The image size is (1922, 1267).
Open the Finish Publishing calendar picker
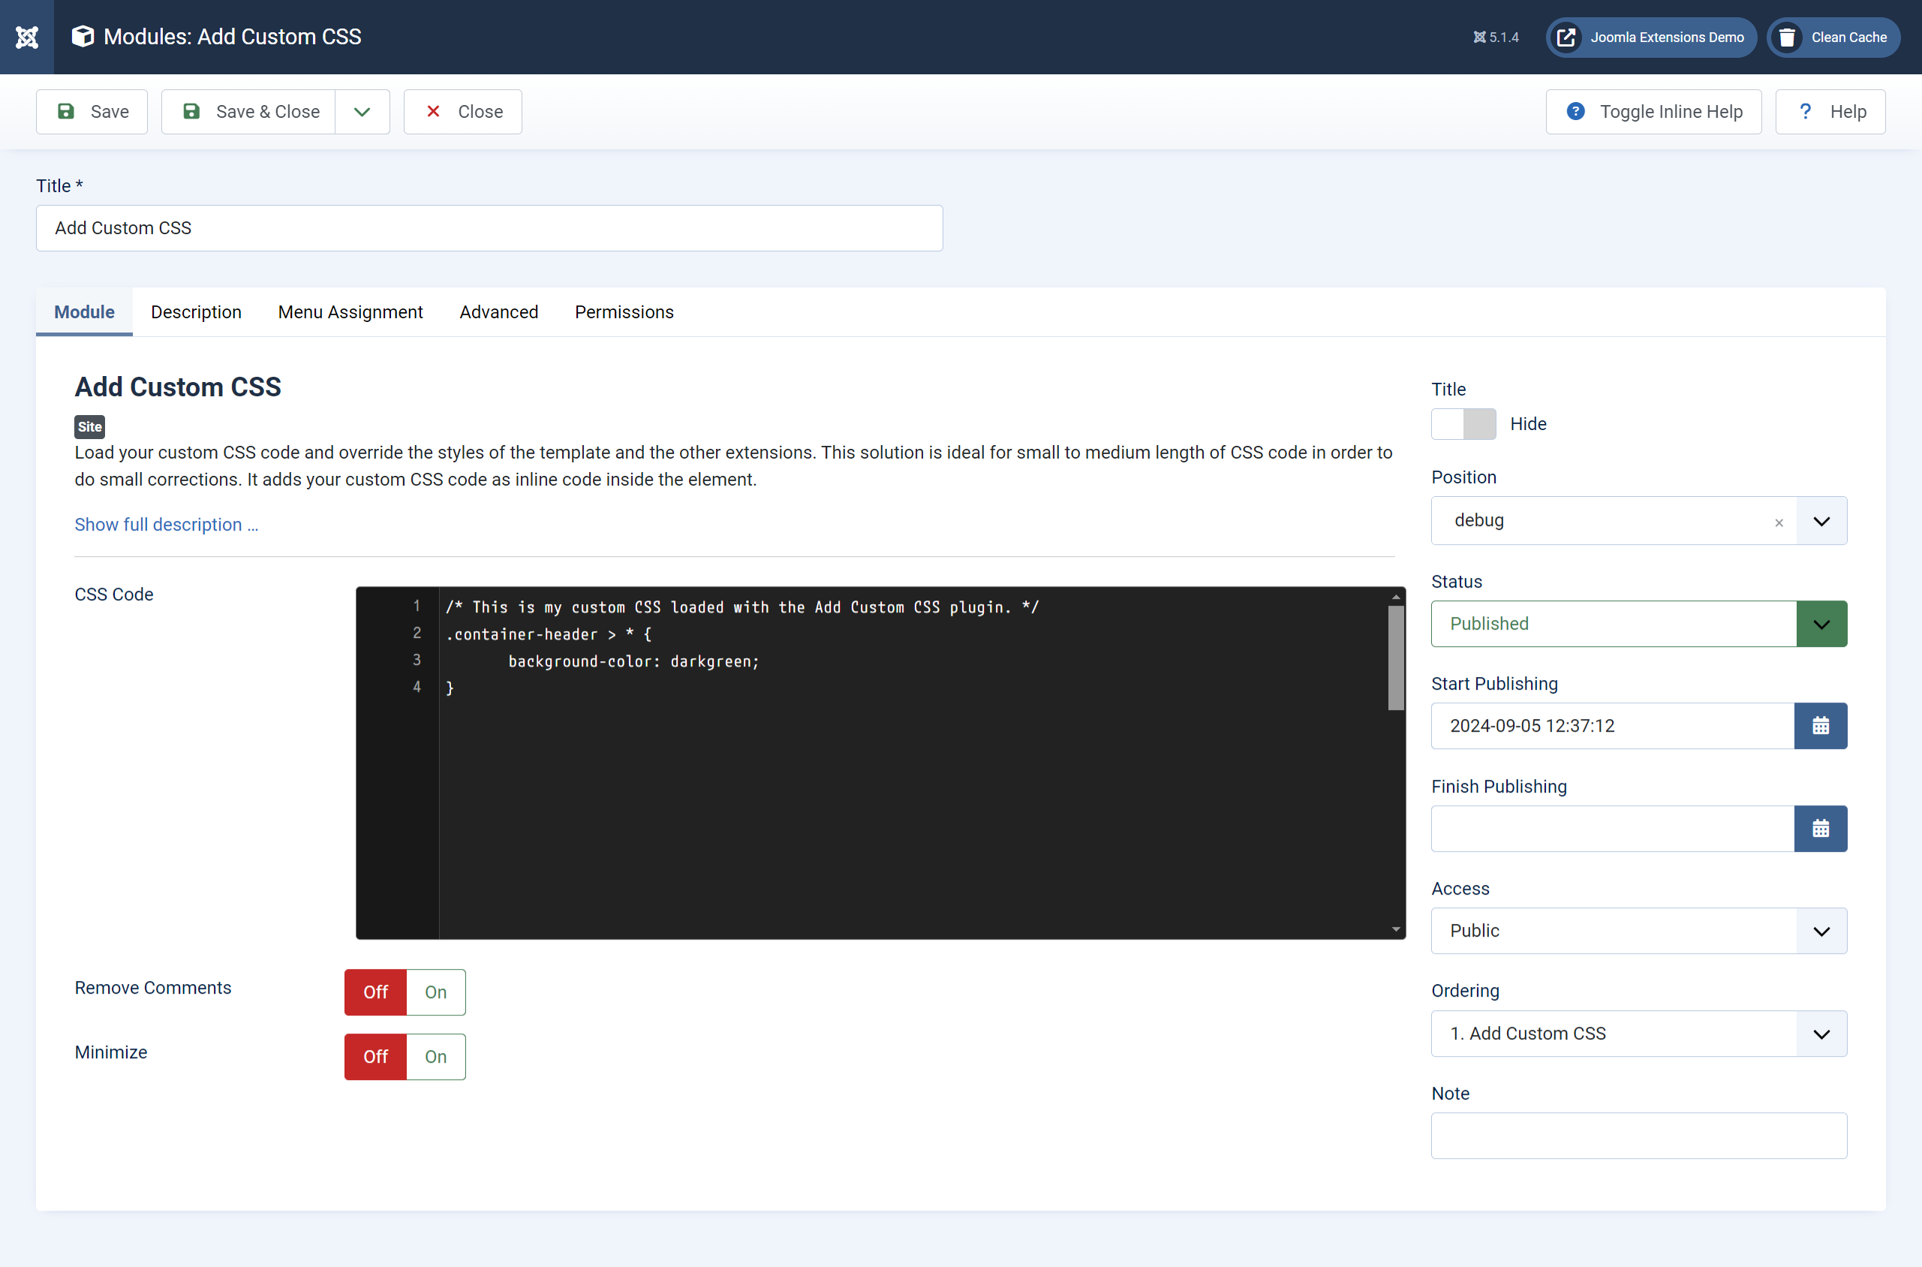coord(1821,828)
